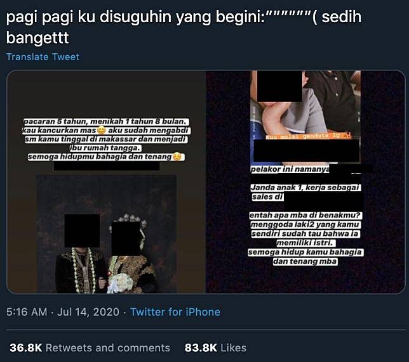Screen dimensions: 409x362
Task: Open the Twitter for iPhone source link
Action: pyautogui.click(x=175, y=312)
